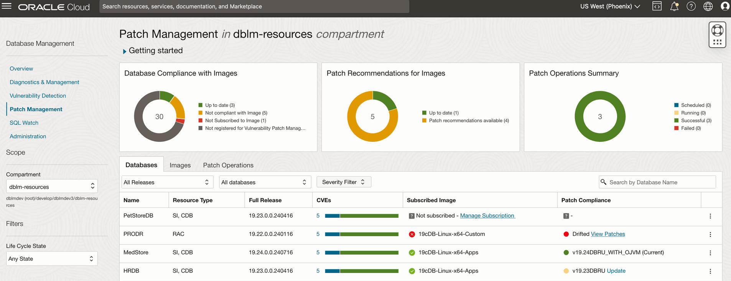Open the user profile avatar

point(725,6)
